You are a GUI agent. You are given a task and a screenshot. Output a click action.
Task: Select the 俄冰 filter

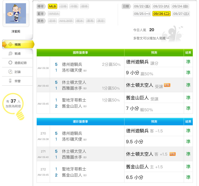(80, 21)
